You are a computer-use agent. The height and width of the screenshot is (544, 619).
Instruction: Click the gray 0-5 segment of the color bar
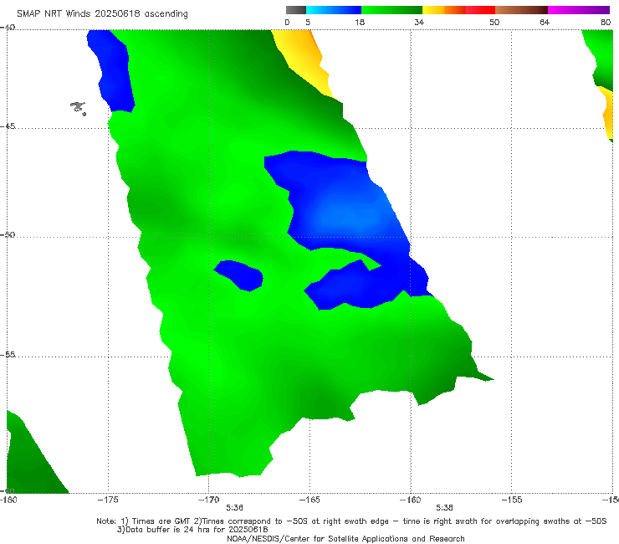pos(296,10)
